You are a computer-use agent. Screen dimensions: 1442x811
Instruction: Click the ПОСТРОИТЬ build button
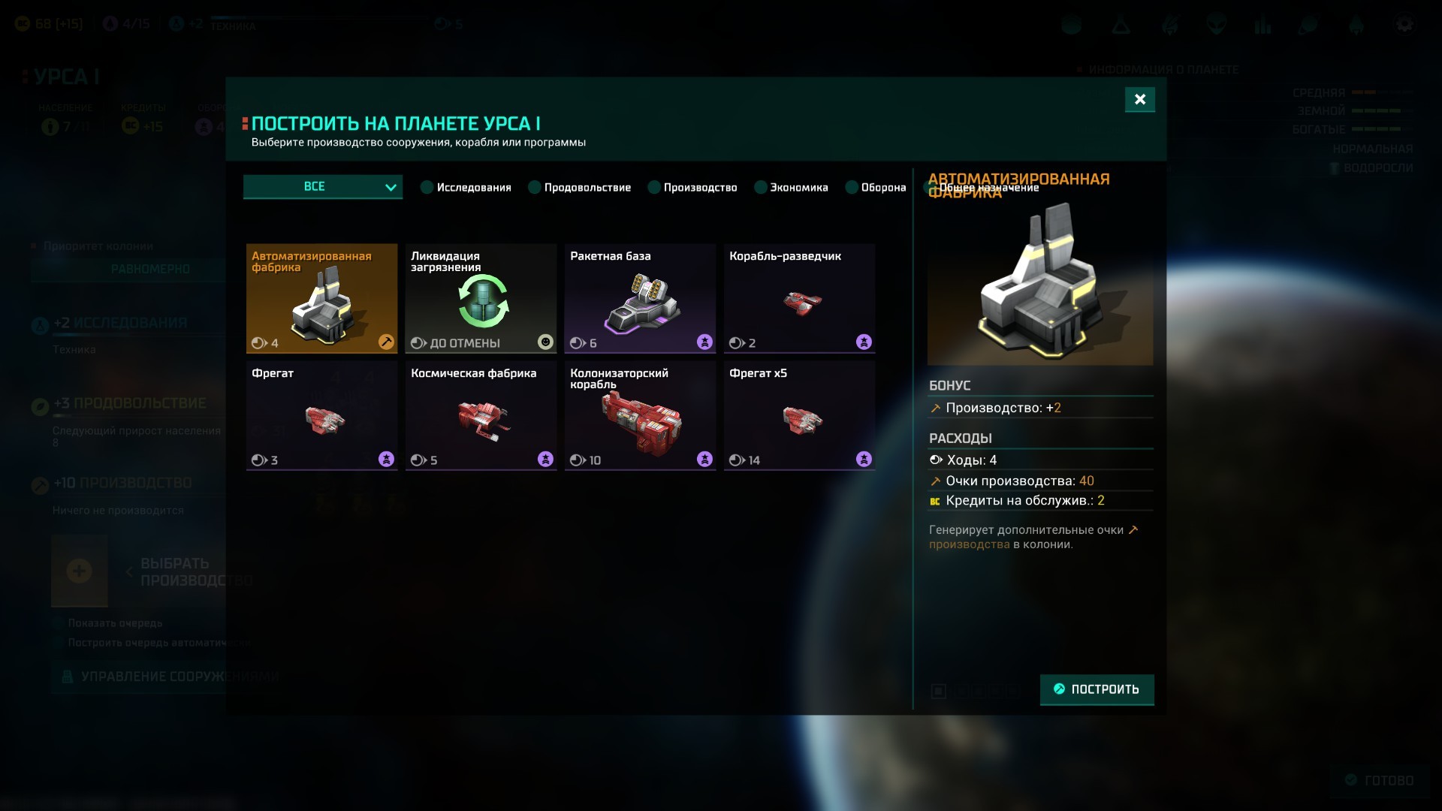point(1097,689)
